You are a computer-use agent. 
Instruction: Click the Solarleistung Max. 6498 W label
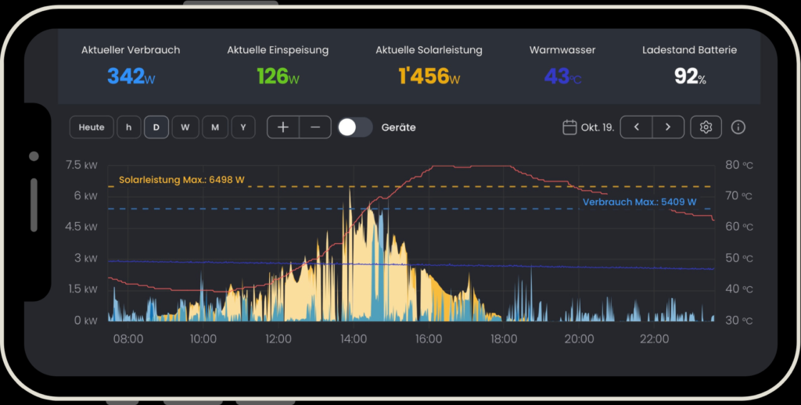pos(181,180)
